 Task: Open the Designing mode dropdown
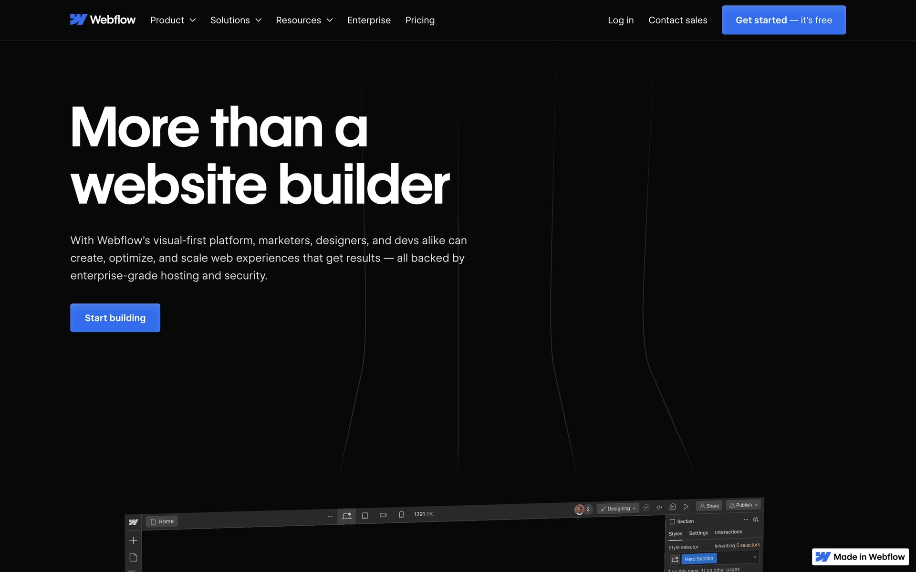[x=618, y=509]
